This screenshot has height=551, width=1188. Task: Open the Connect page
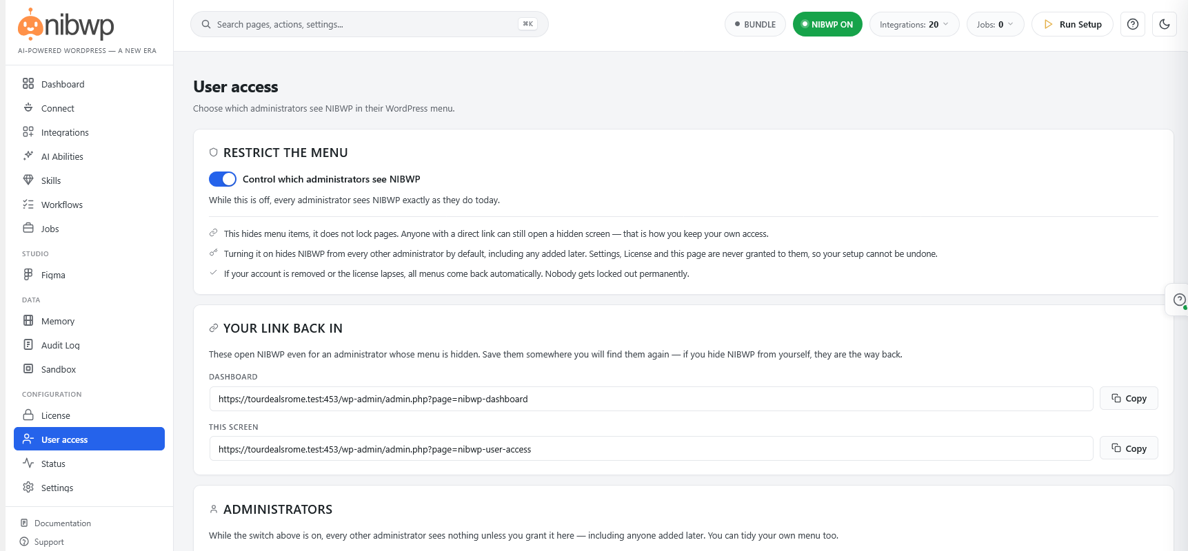point(89,108)
